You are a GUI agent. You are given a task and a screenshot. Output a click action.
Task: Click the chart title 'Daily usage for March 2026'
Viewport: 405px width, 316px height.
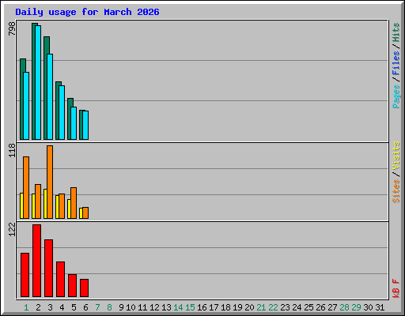pos(87,12)
